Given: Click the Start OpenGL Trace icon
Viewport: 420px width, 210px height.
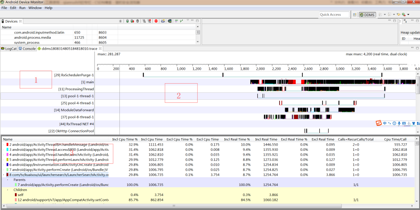Looking at the screenshot, I should [x=182, y=21].
